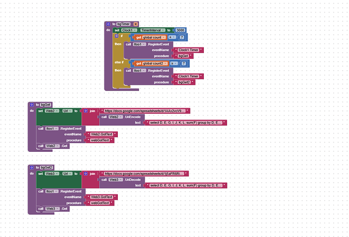Click the number 7 compared to global count

click(182, 37)
